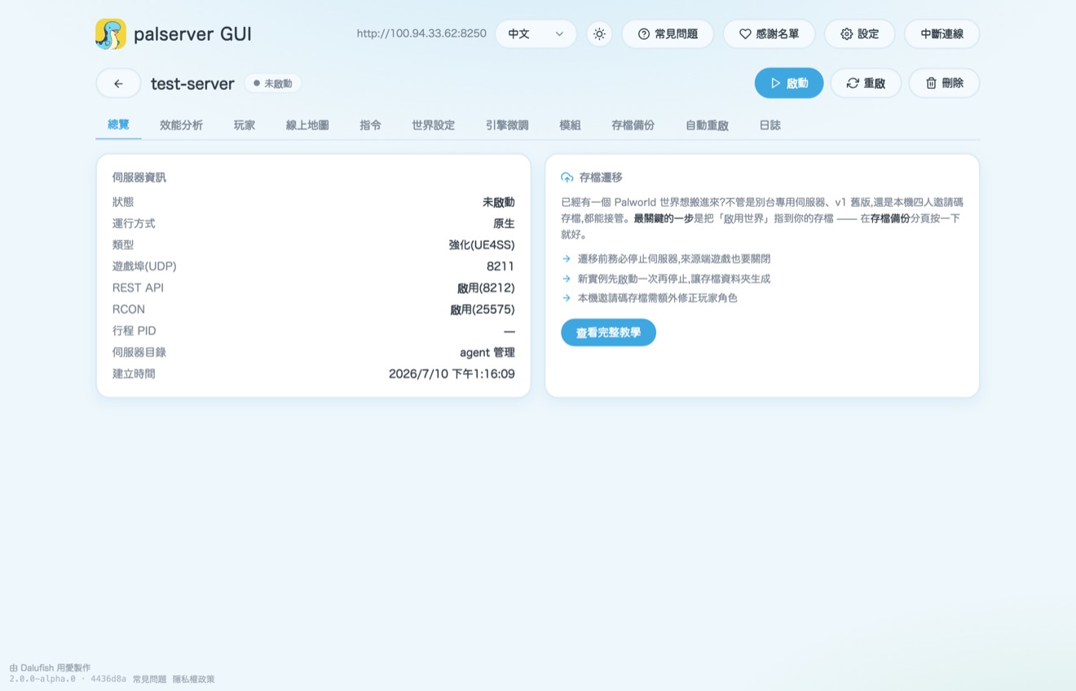This screenshot has height=691, width=1076.
Task: Open the 存檔備份 tab
Action: (x=633, y=125)
